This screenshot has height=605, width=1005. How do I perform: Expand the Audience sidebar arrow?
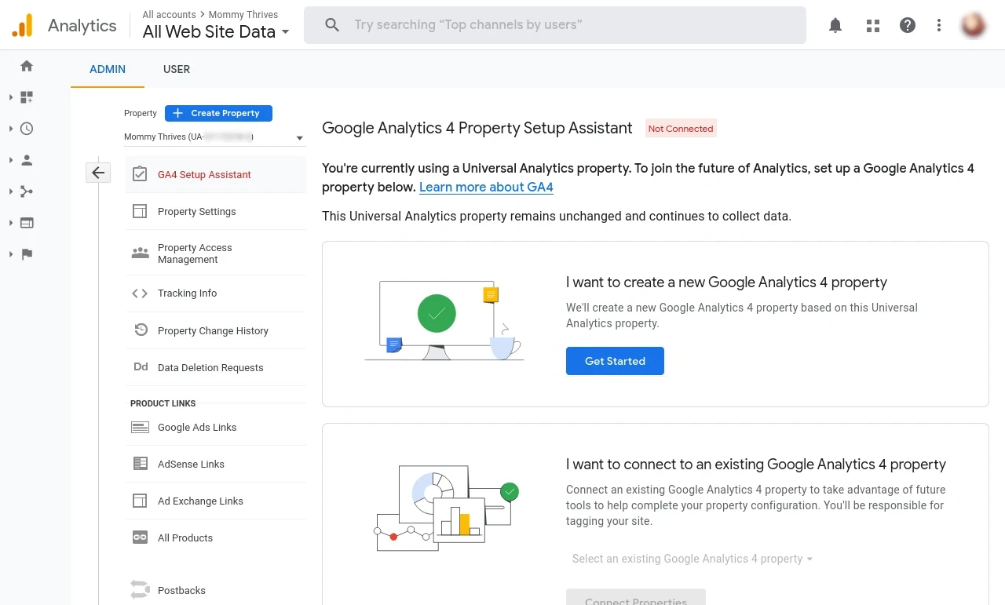tap(11, 160)
